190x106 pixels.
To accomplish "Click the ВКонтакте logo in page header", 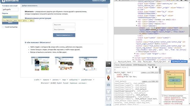I will 10,1.
